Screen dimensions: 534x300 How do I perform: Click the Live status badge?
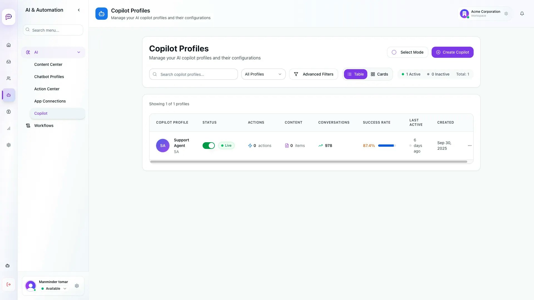pos(226,145)
